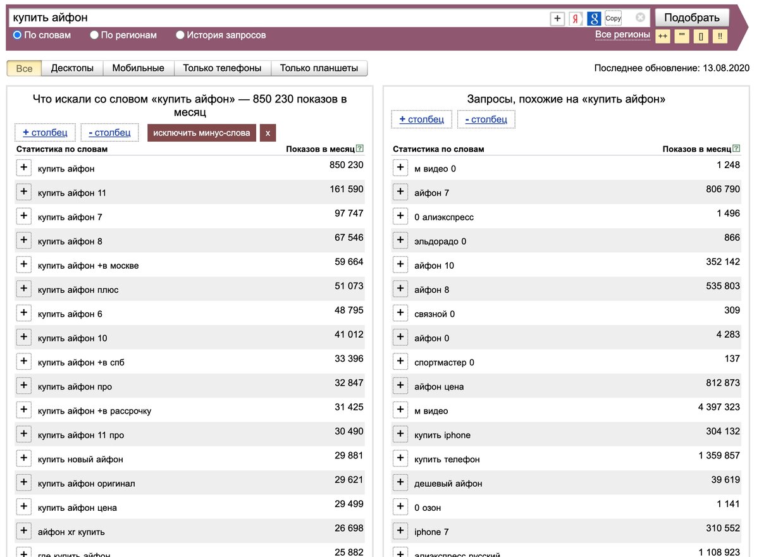759x557 pixels.
Task: Select the 'История запросов' radio button
Action: tap(180, 35)
